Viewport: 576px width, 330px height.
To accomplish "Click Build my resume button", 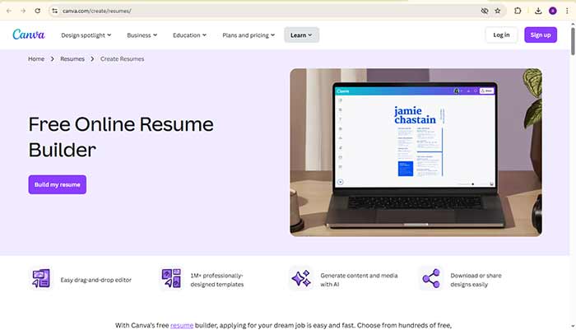I will [x=58, y=184].
